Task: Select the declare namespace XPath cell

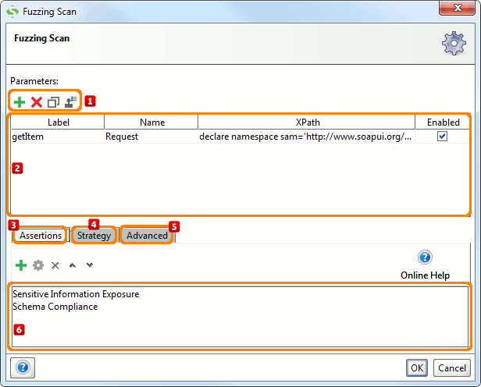Action: [x=305, y=137]
